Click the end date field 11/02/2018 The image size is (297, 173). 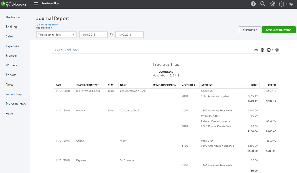click(129, 35)
